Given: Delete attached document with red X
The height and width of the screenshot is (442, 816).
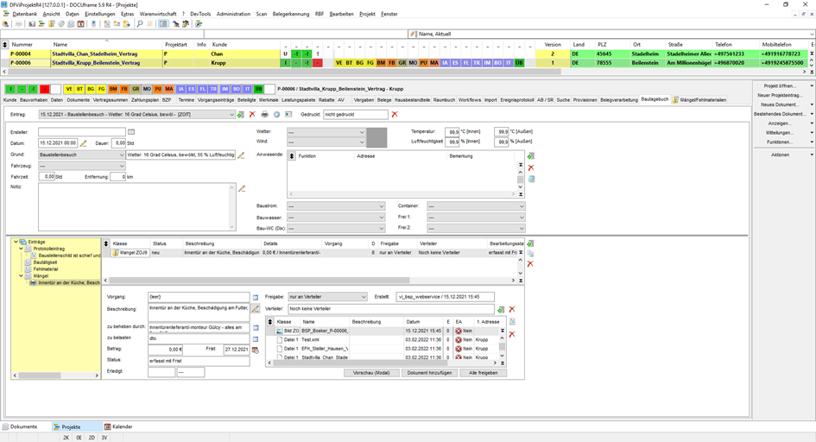Looking at the screenshot, I should coord(512,334).
